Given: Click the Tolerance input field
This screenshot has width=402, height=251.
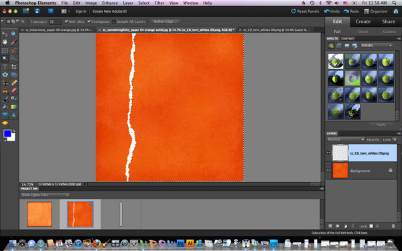Looking at the screenshot, I should [55, 21].
